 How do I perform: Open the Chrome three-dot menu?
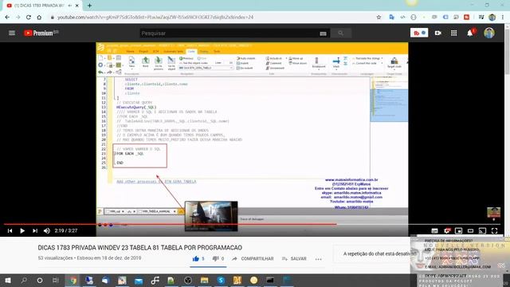coord(503,18)
